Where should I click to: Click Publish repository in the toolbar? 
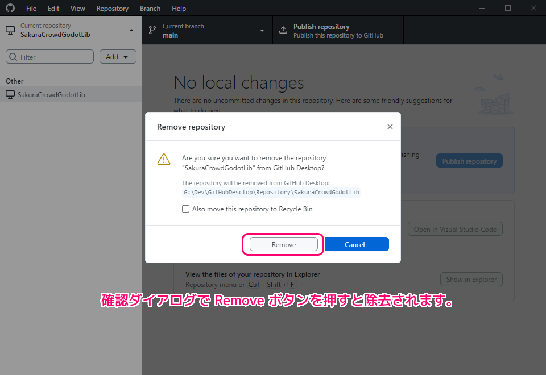[x=338, y=30]
